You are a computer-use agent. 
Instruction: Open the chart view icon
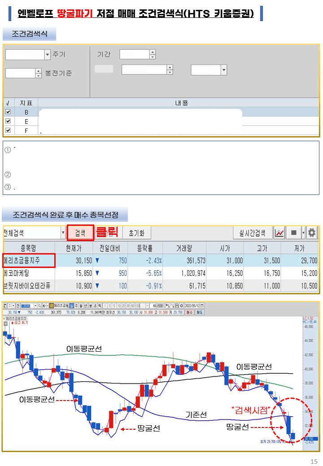(x=279, y=233)
